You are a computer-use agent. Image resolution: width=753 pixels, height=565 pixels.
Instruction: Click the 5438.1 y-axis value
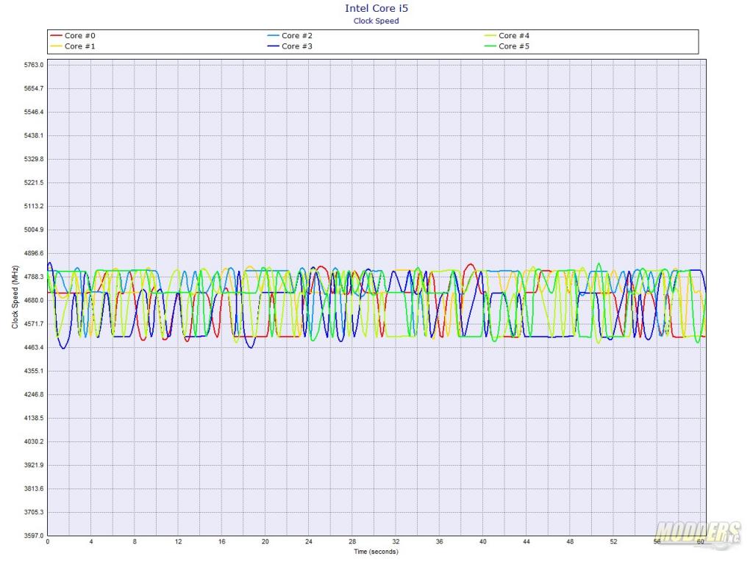click(34, 135)
